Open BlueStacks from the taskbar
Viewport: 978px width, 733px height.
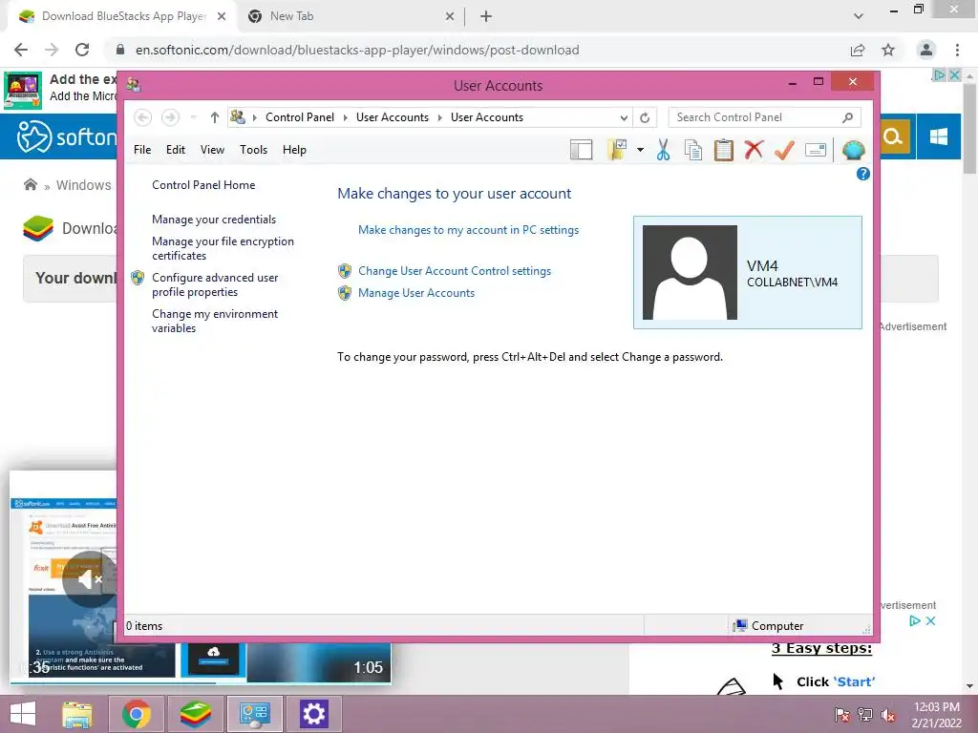coord(195,714)
